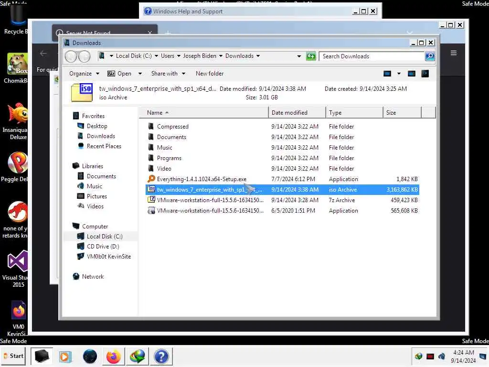The image size is (489, 367).
Task: Select the tw_windows_7_enterprise iso file name
Action: (210, 189)
